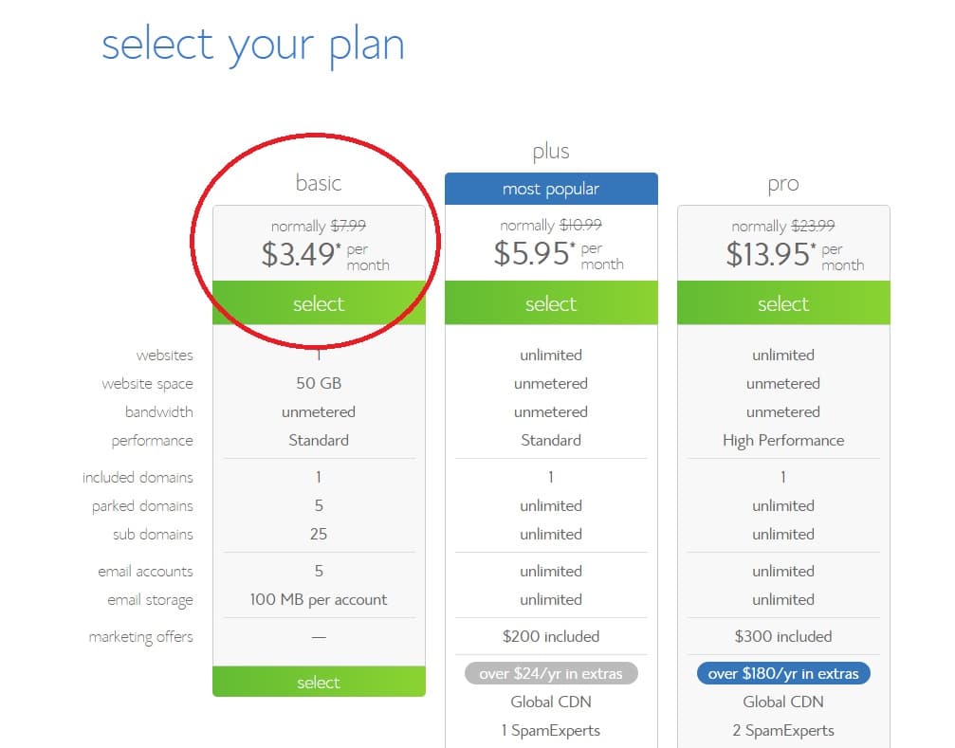Click the bottom select button of basic plan

pos(319,682)
